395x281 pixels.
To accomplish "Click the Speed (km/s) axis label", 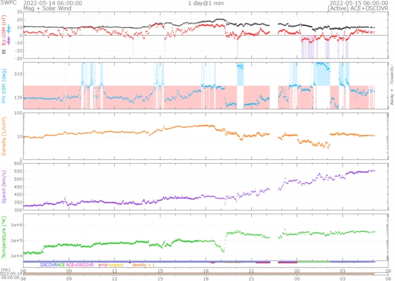I will 4,187.
